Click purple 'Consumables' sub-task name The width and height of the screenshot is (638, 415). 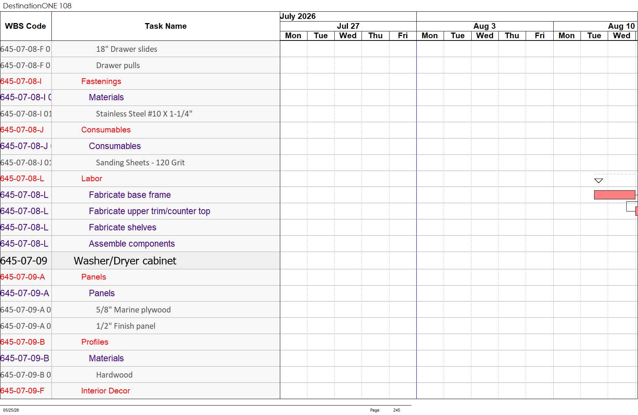pos(115,146)
